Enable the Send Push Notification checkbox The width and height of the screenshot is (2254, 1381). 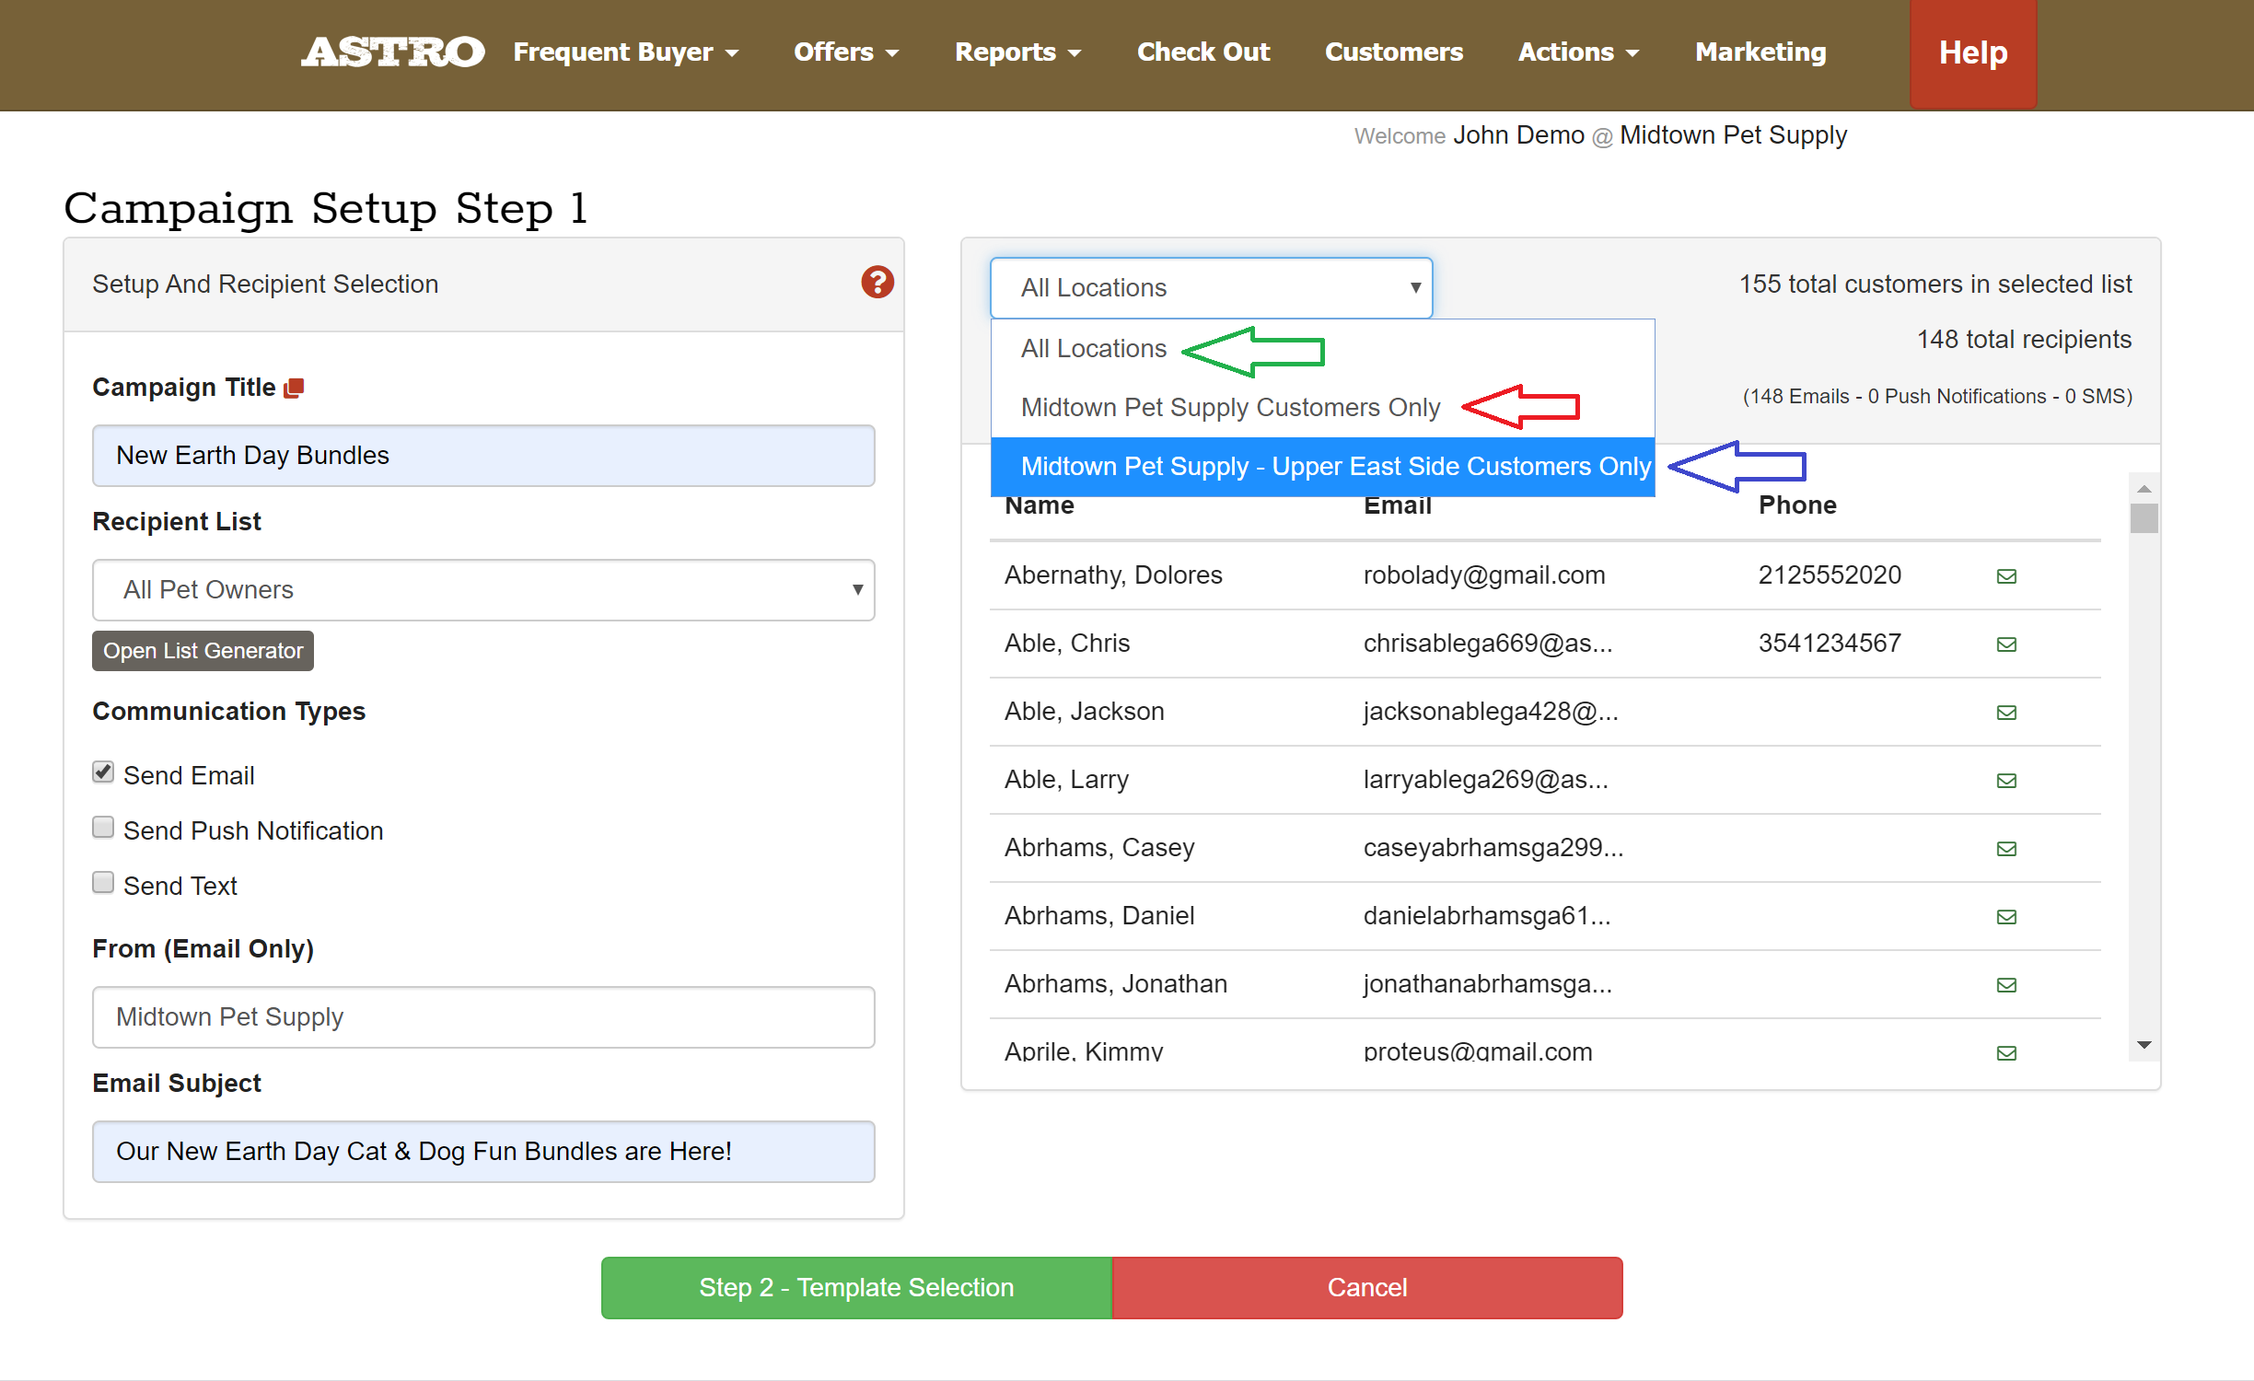pyautogui.click(x=103, y=828)
